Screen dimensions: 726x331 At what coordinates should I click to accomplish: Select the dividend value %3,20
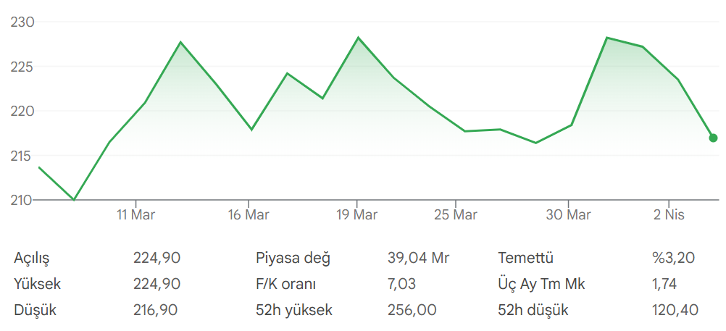(674, 258)
